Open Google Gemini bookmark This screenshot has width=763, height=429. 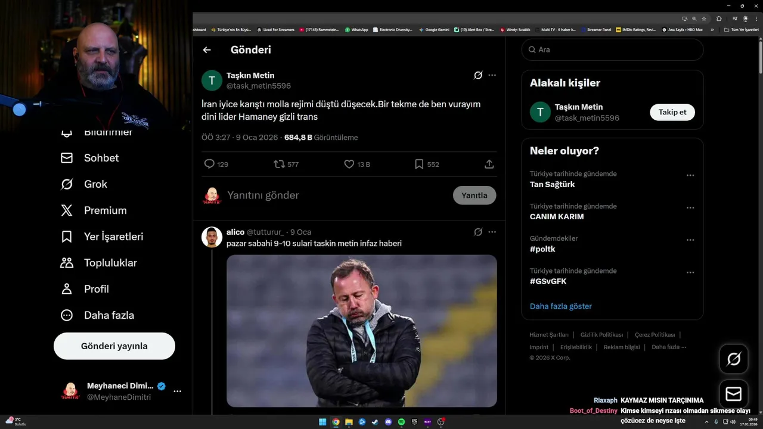click(x=434, y=29)
